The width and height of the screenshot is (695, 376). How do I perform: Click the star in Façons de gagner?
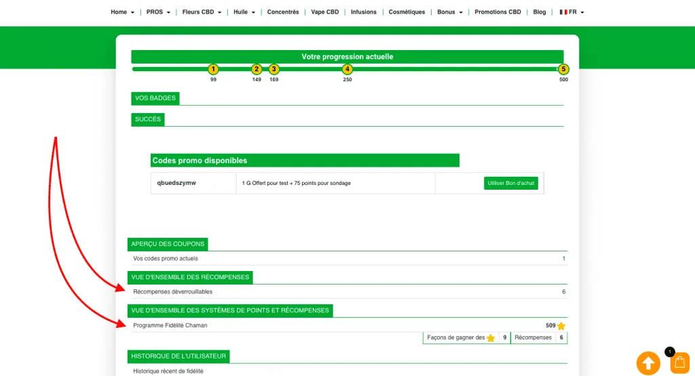click(491, 337)
